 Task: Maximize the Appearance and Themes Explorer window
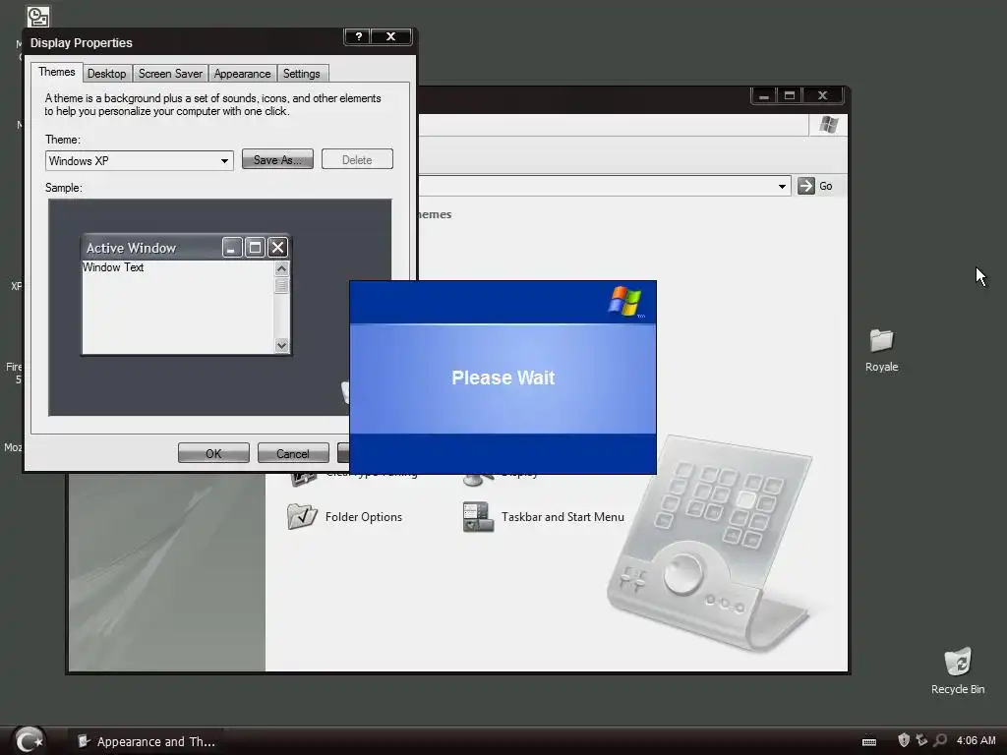[790, 95]
